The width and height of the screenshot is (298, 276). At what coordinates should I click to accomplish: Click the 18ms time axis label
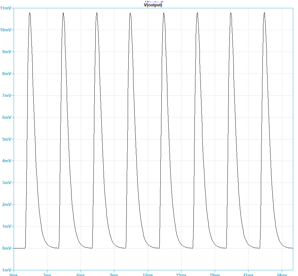[215, 274]
